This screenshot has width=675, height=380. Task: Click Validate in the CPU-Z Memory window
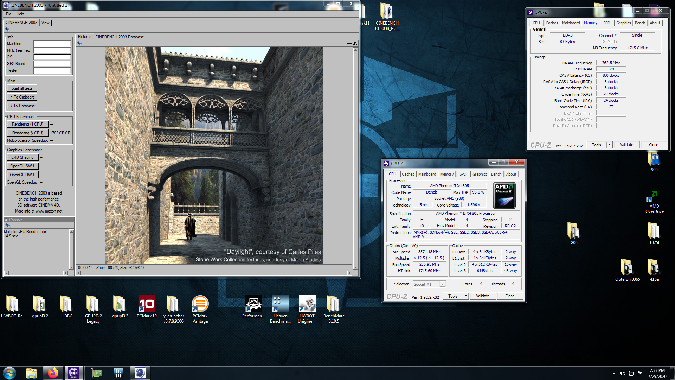[x=626, y=145]
